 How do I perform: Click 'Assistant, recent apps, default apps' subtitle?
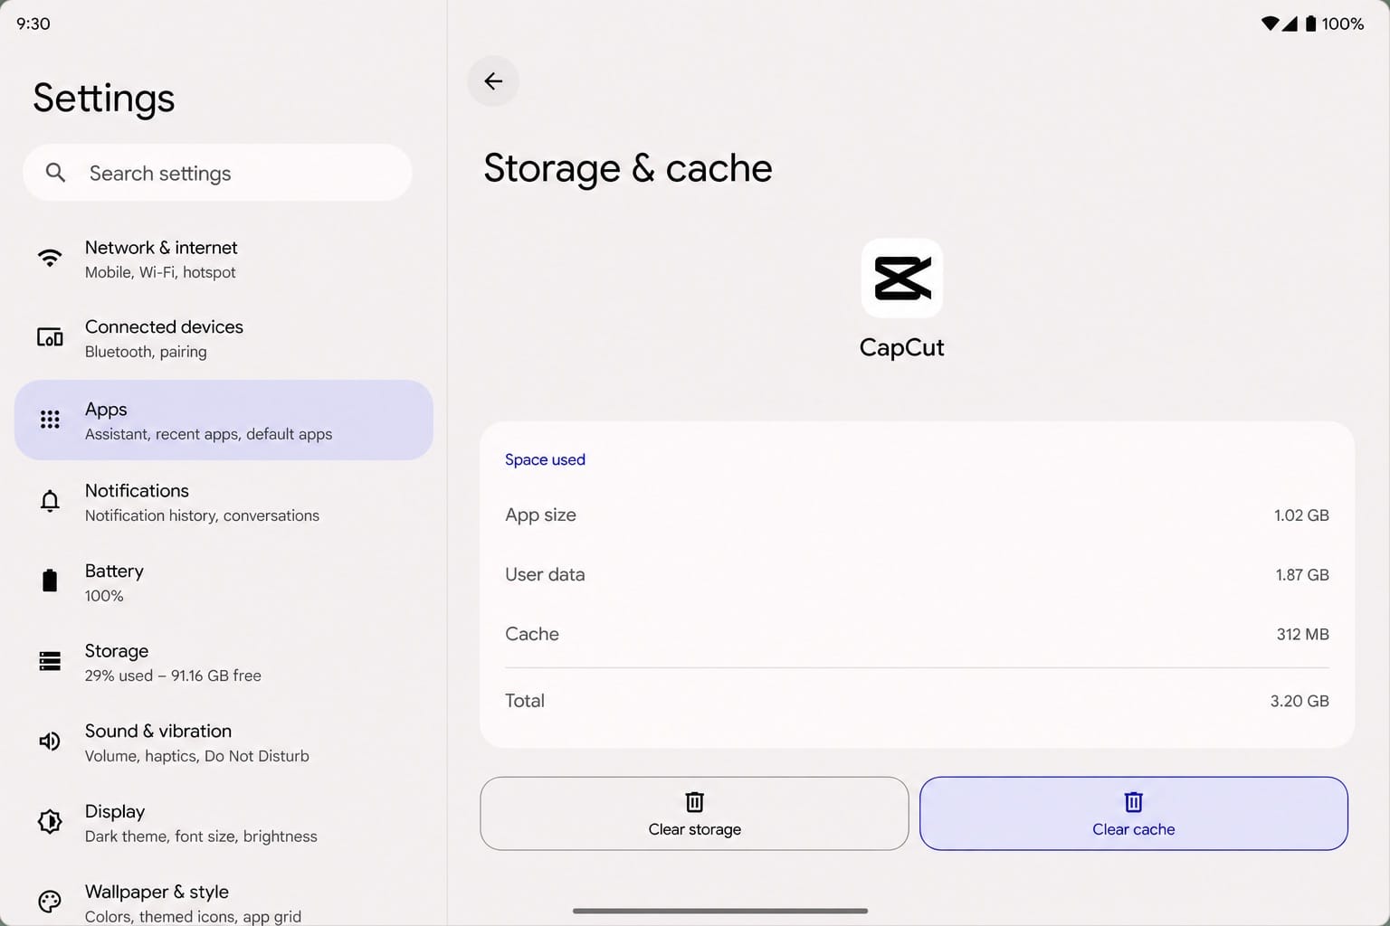(x=208, y=434)
